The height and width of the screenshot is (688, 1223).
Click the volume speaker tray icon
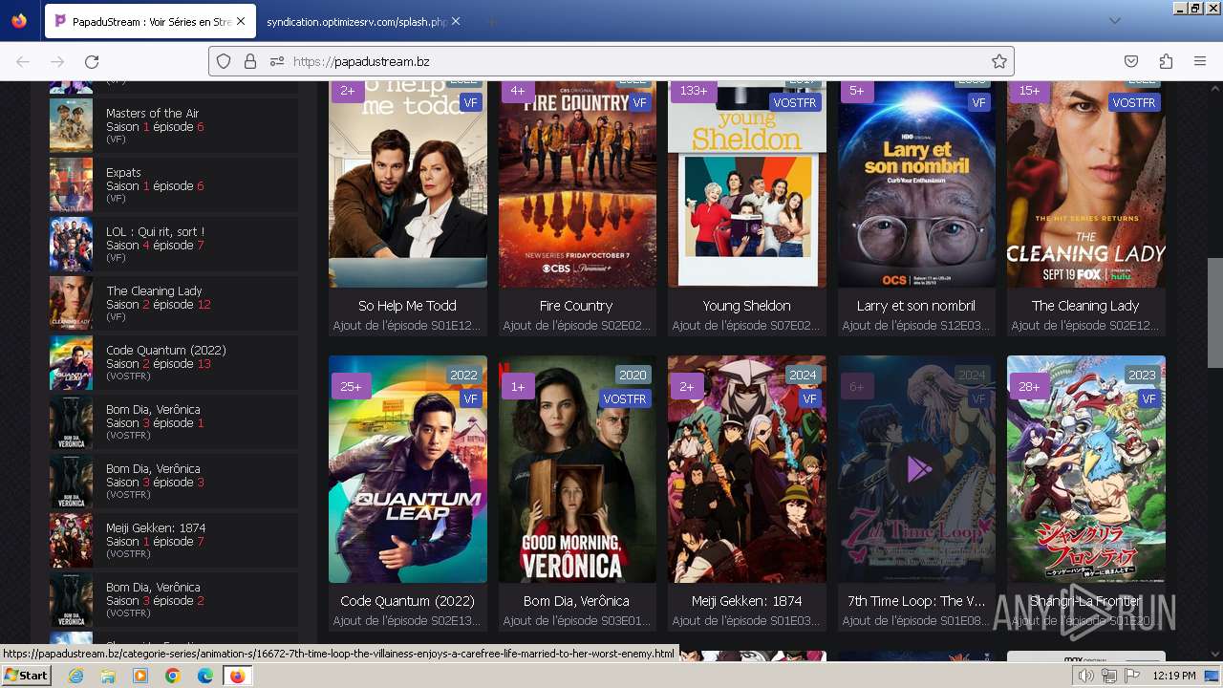click(1085, 676)
